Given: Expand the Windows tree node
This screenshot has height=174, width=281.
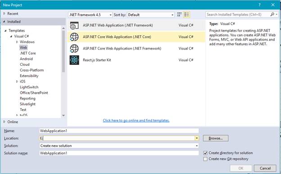Looking at the screenshot, I should (17, 42).
